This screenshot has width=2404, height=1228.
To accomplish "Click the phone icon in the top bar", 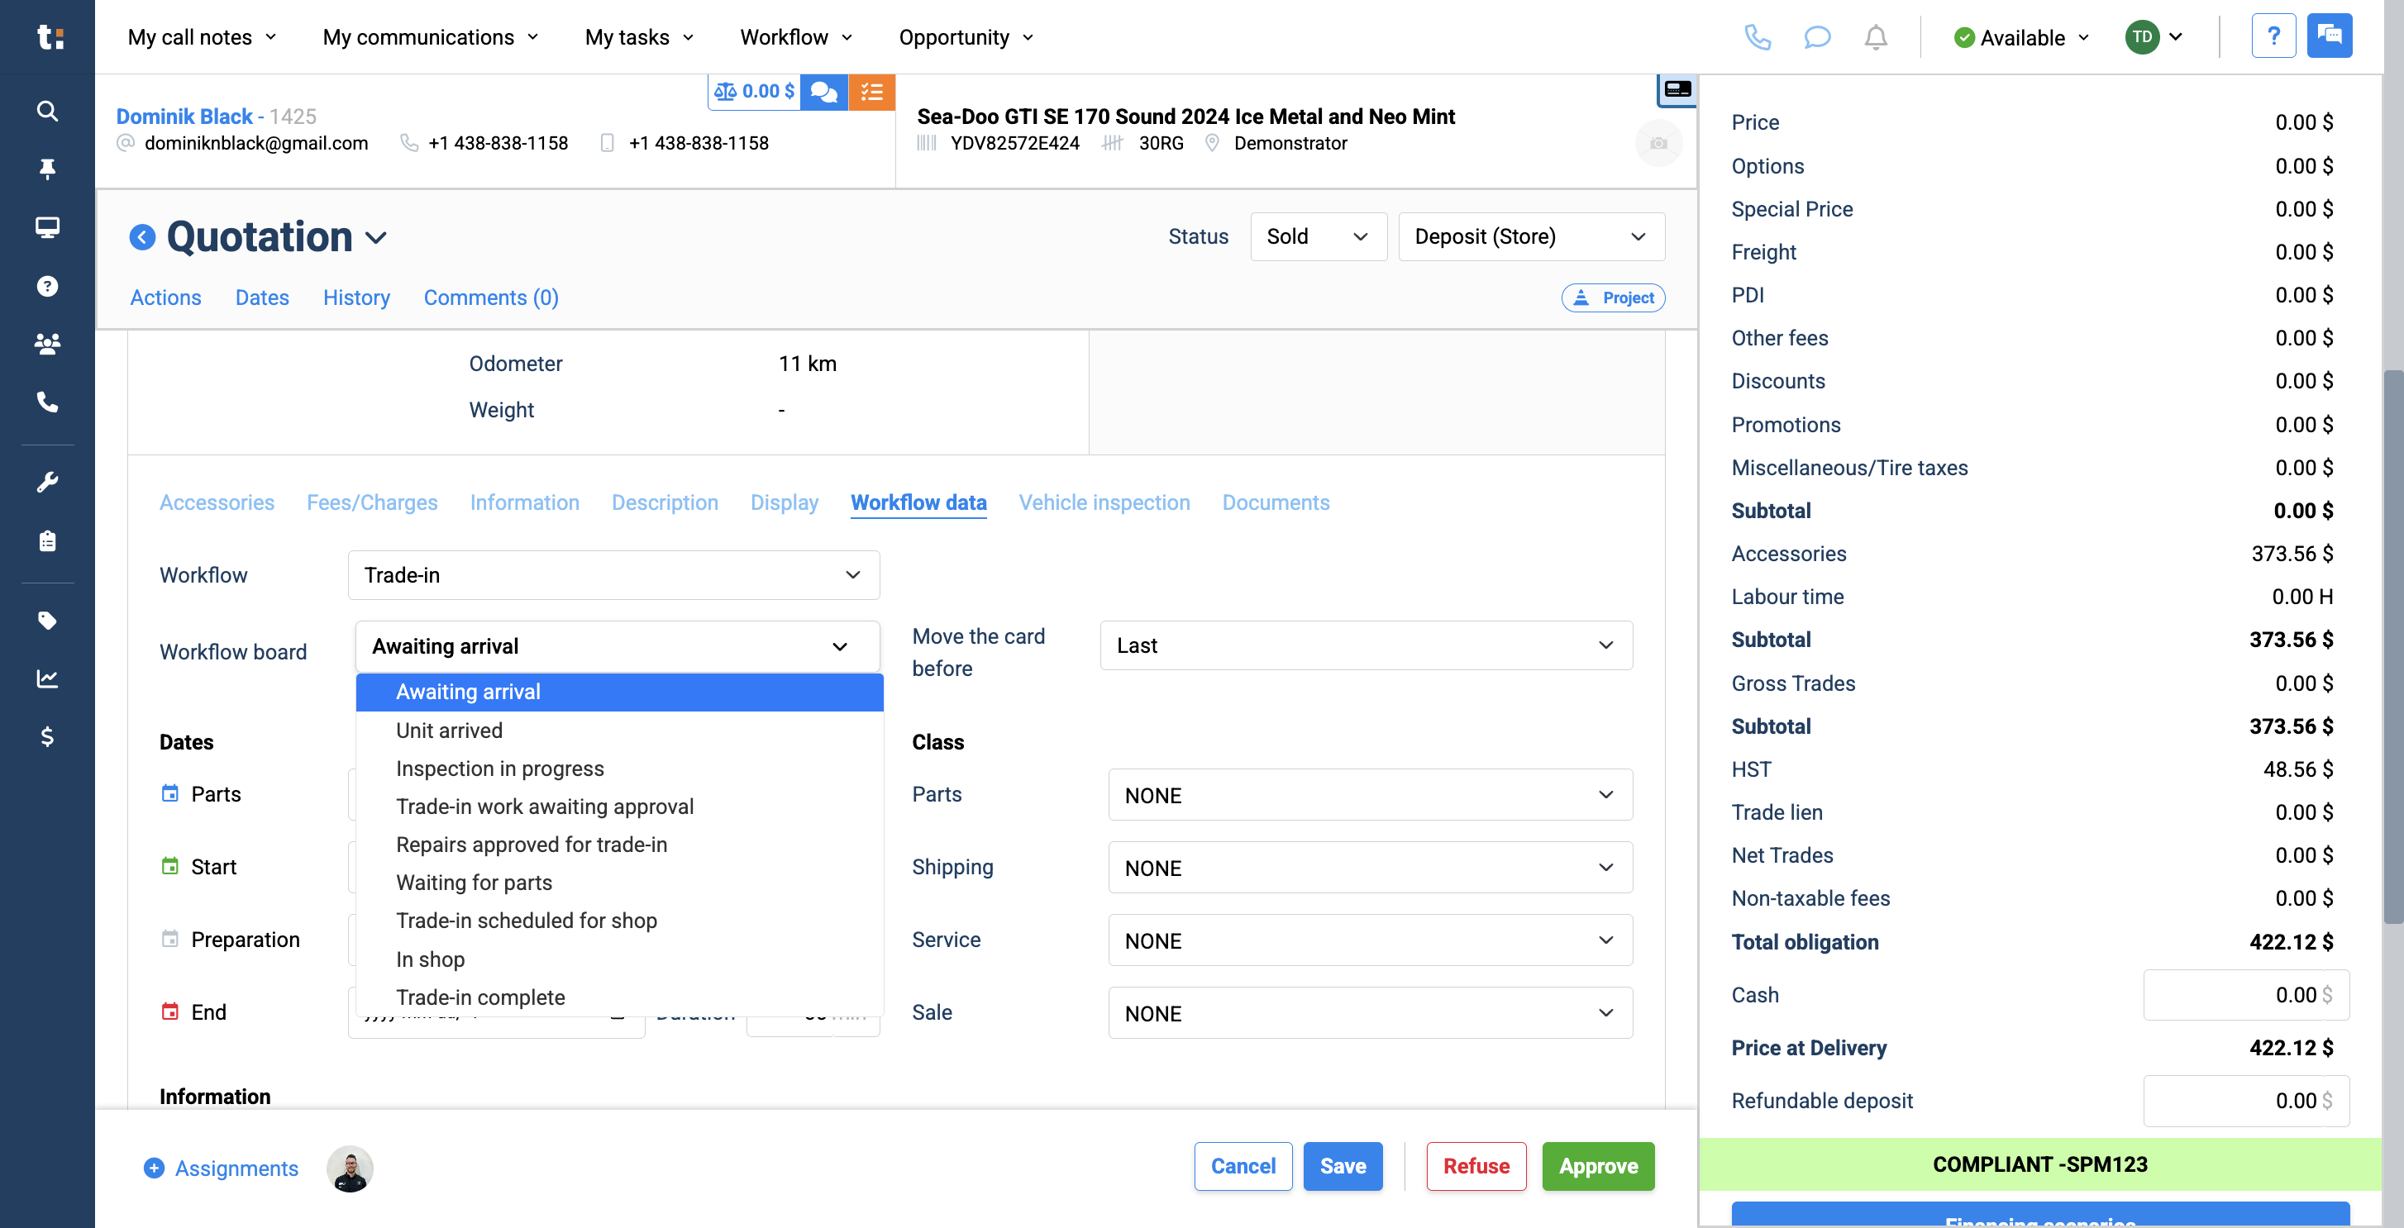I will tap(1758, 37).
